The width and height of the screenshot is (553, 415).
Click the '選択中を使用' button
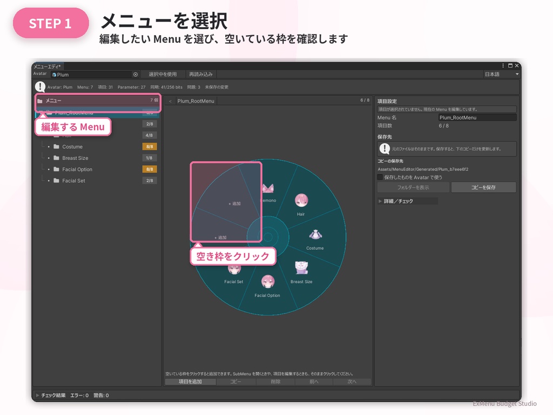163,74
